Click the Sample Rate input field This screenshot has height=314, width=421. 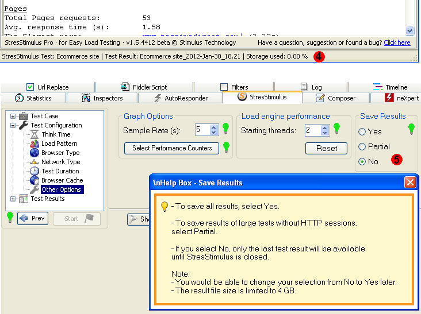click(x=202, y=130)
